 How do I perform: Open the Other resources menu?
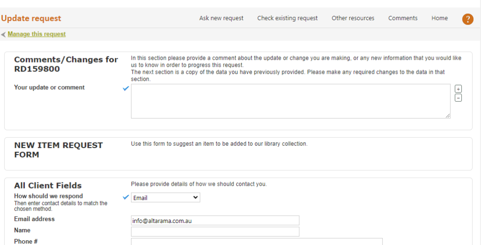tap(353, 18)
